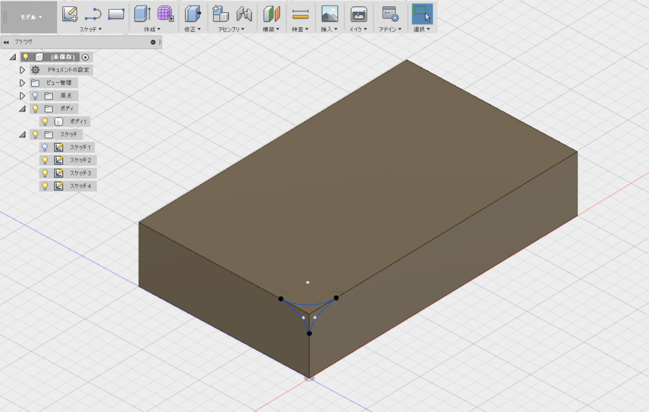
Task: Select the スケッチ folder label
Action: [x=68, y=134]
